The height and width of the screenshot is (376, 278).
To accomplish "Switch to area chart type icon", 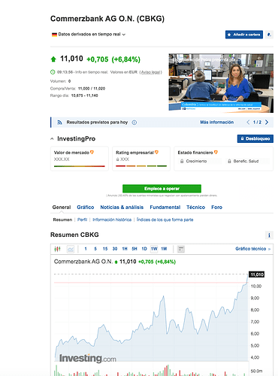I will [x=71, y=249].
